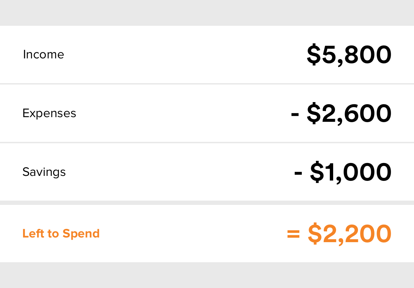Click the orange equals sign
This screenshot has height=288, width=414.
click(x=293, y=234)
